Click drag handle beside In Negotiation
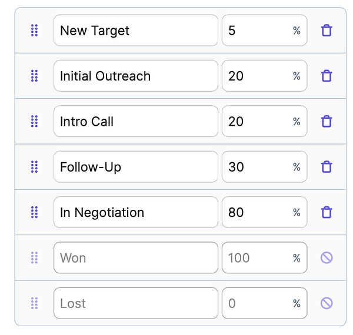The width and height of the screenshot is (353, 335). point(34,212)
